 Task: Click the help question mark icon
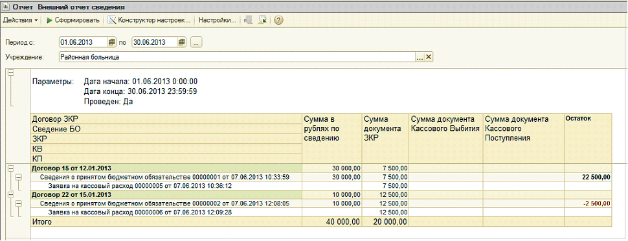(279, 20)
